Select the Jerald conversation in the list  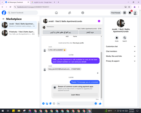pos(19,25)
